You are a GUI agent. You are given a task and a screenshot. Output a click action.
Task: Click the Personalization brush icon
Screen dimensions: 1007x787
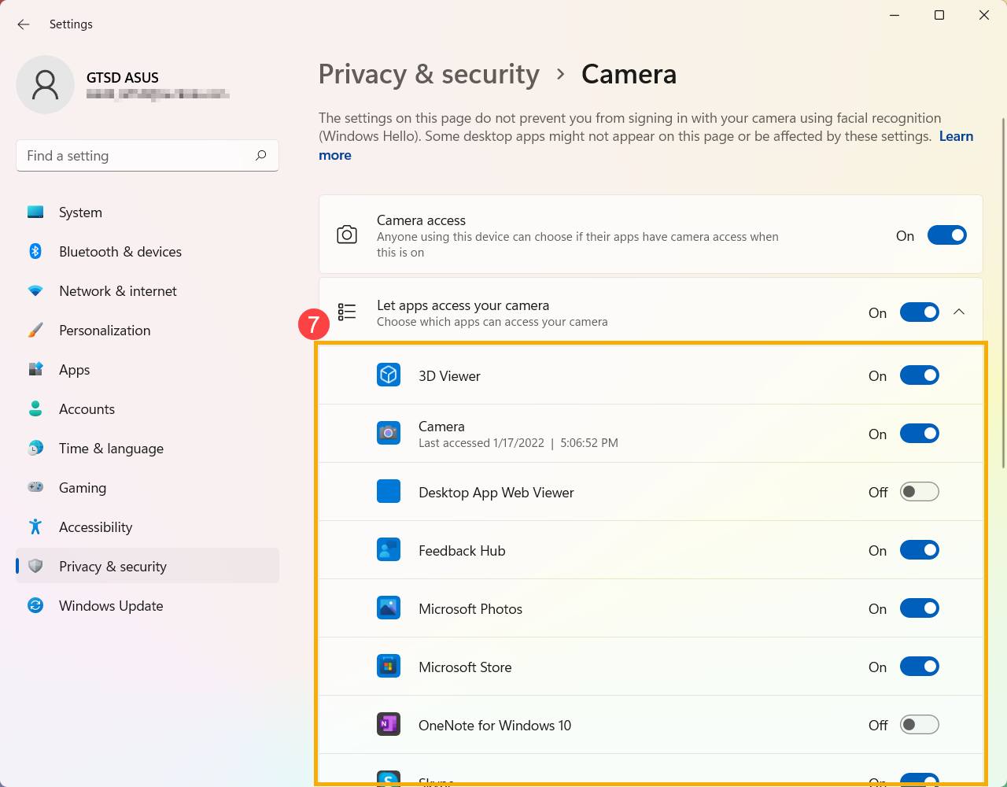tap(35, 330)
